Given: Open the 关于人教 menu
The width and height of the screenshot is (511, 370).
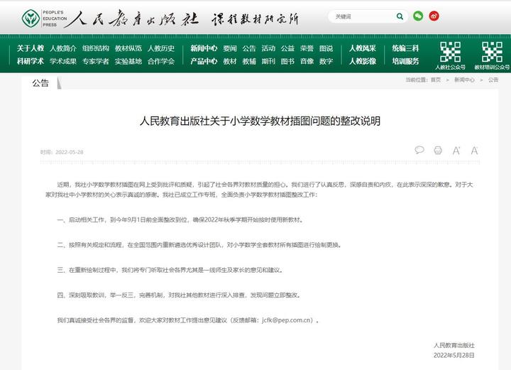Looking at the screenshot, I should pos(31,48).
